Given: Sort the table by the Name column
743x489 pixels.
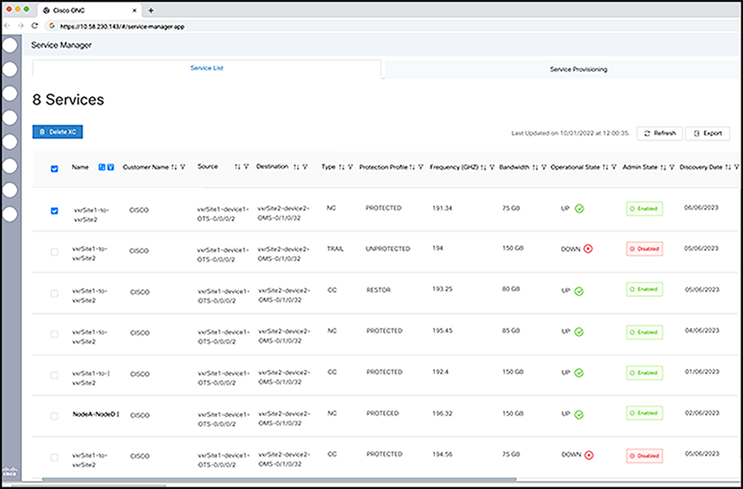Looking at the screenshot, I should click(x=101, y=167).
